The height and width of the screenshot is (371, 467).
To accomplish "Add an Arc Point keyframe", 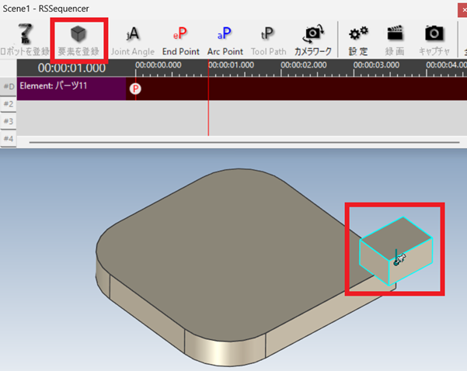I will click(225, 39).
